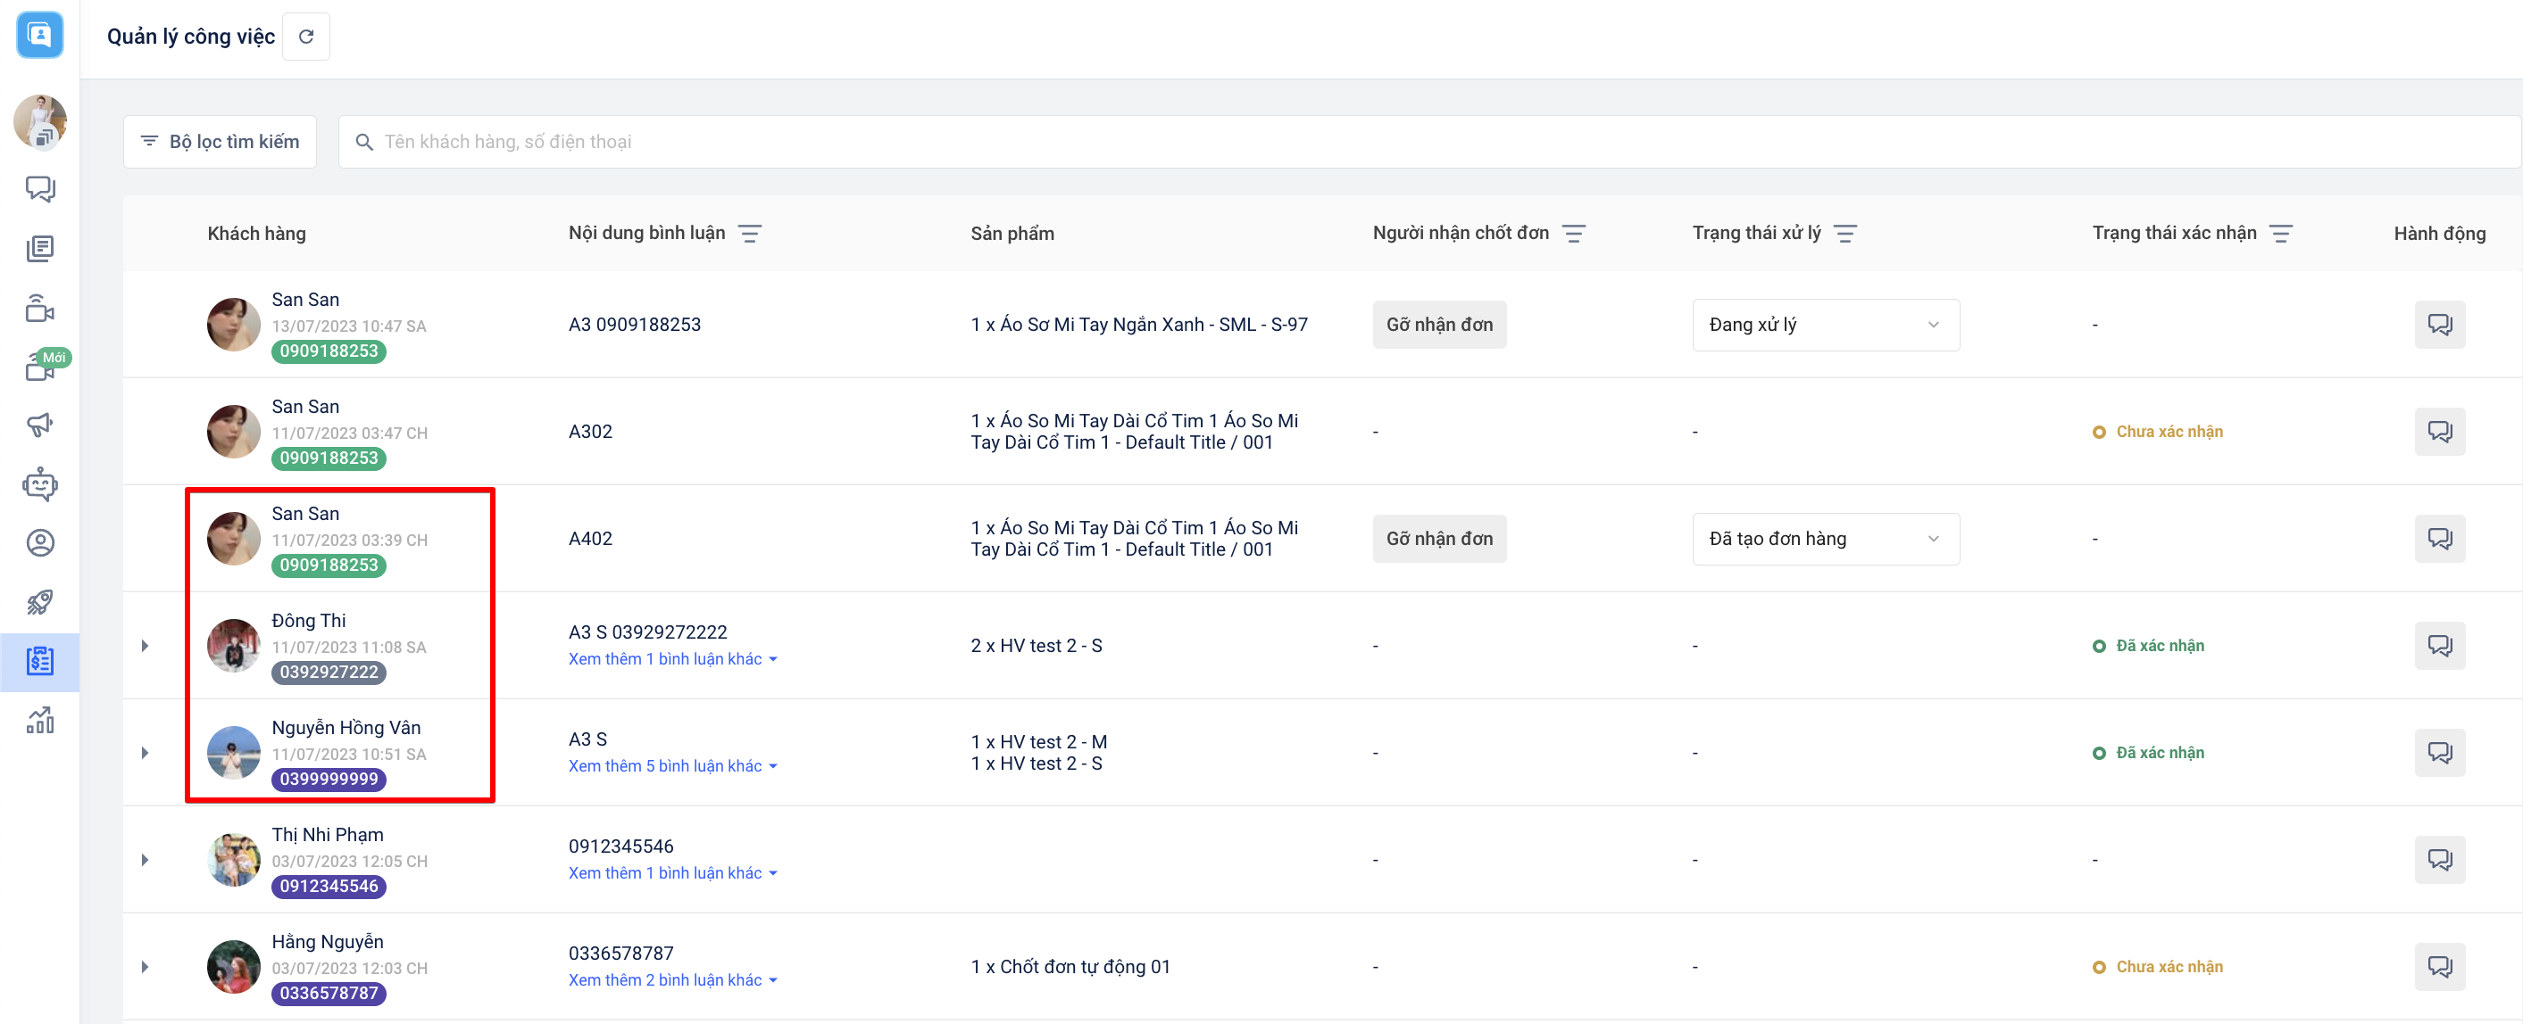Click the refresh icon beside Quản lý công việc

305,37
